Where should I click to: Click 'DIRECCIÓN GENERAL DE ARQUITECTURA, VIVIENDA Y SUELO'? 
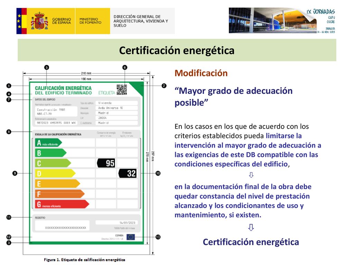coord(141,21)
